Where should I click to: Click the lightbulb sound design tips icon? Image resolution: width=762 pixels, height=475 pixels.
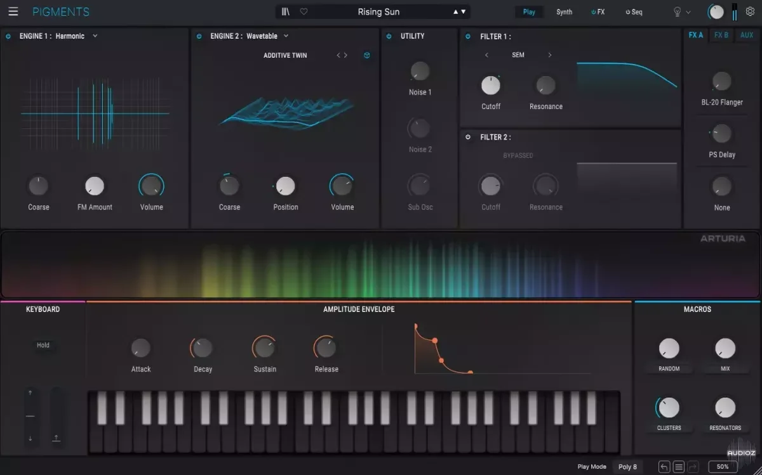pos(678,11)
